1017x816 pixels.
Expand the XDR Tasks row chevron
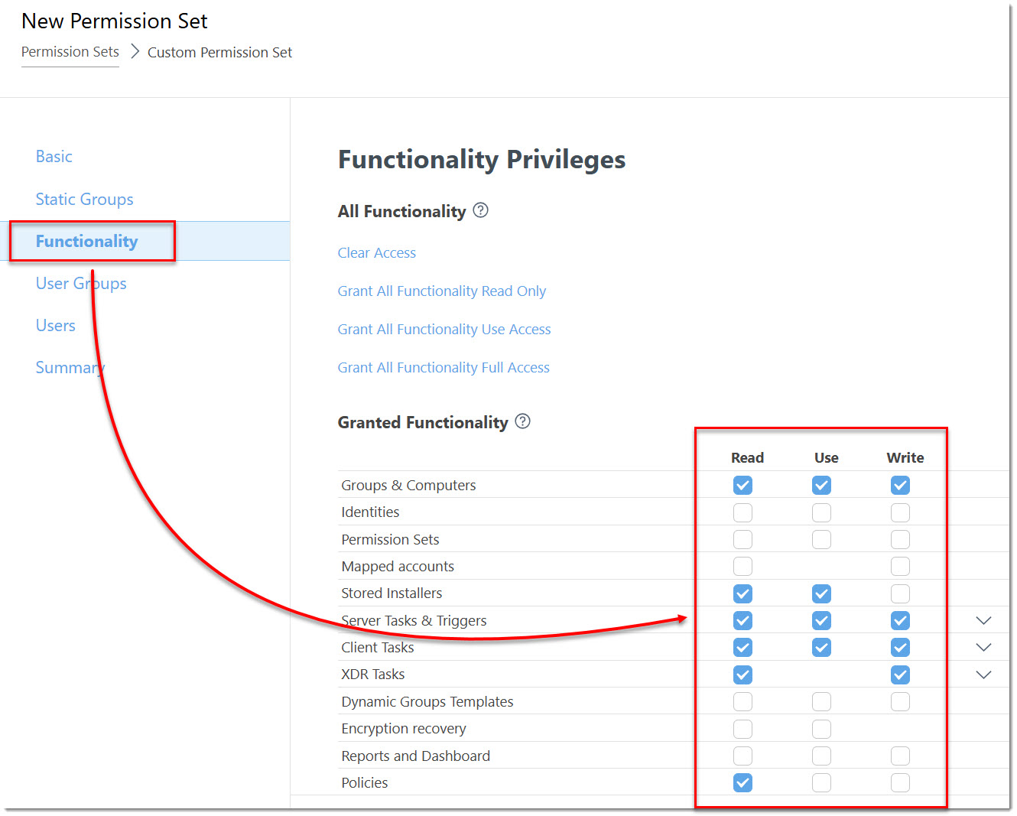pyautogui.click(x=983, y=675)
